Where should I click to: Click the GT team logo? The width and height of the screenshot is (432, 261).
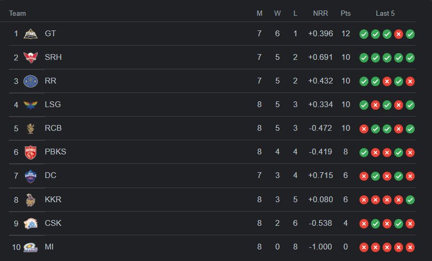31,34
